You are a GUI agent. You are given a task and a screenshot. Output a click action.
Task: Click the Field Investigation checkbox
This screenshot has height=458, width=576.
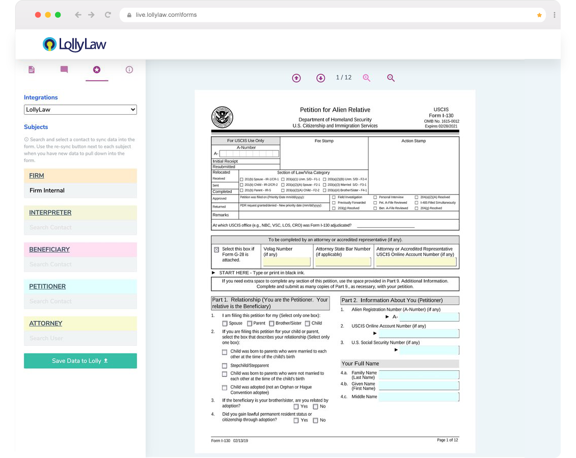pyautogui.click(x=334, y=197)
